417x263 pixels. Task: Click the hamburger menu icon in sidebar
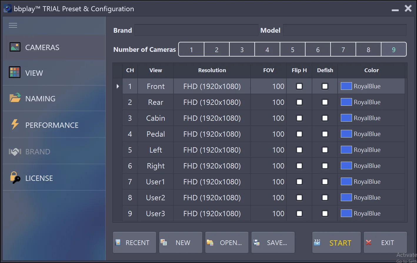[13, 25]
